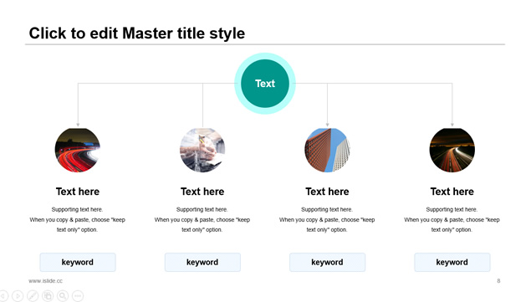Click the first keyword button
Image resolution: width=531 pixels, height=302 pixels.
78,262
